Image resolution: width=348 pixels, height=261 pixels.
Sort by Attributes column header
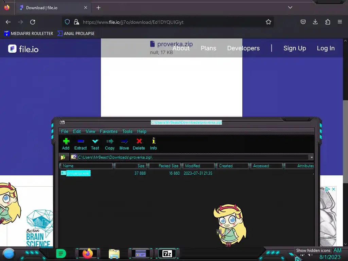(x=299, y=166)
